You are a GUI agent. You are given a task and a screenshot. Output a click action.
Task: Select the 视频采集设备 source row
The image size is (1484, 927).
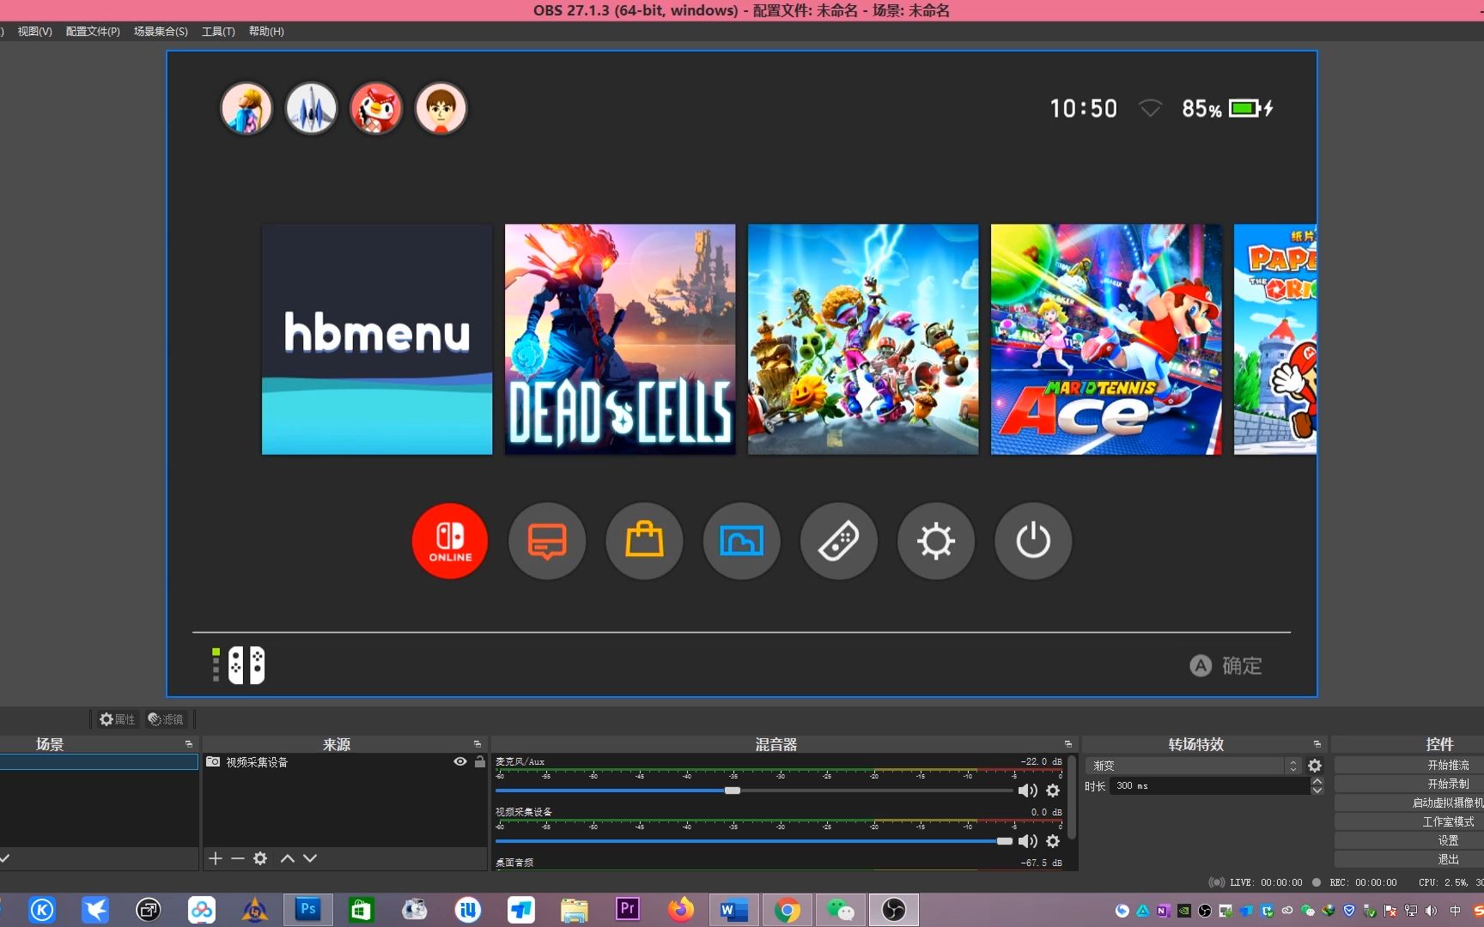(344, 762)
